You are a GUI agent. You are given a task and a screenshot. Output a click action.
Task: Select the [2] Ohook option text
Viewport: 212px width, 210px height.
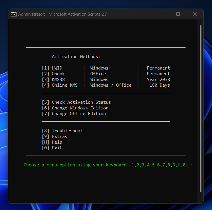click(x=53, y=74)
